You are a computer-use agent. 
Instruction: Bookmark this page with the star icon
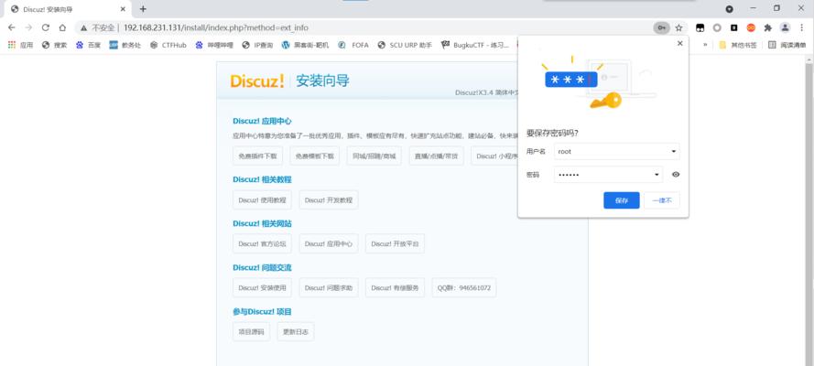[x=678, y=27]
